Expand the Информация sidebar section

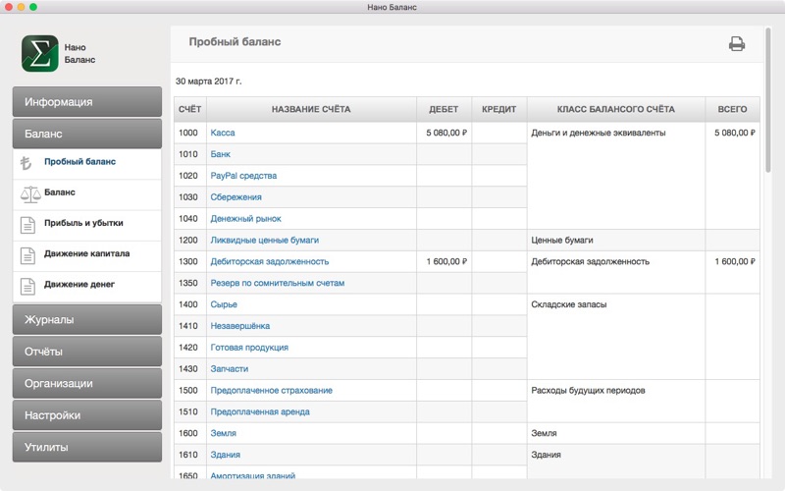[x=87, y=102]
